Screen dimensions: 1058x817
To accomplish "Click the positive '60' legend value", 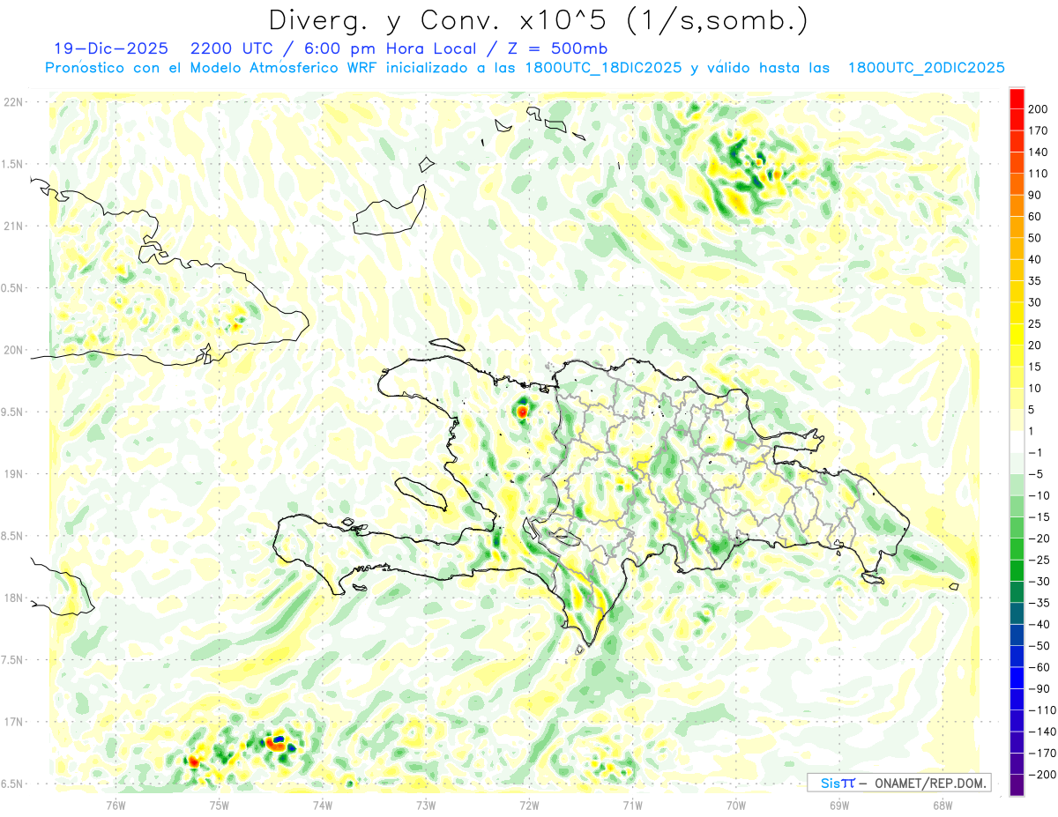I will pyautogui.click(x=1035, y=217).
